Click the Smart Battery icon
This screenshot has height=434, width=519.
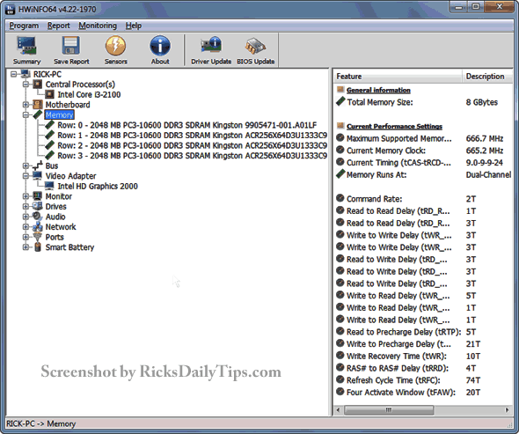tap(38, 247)
